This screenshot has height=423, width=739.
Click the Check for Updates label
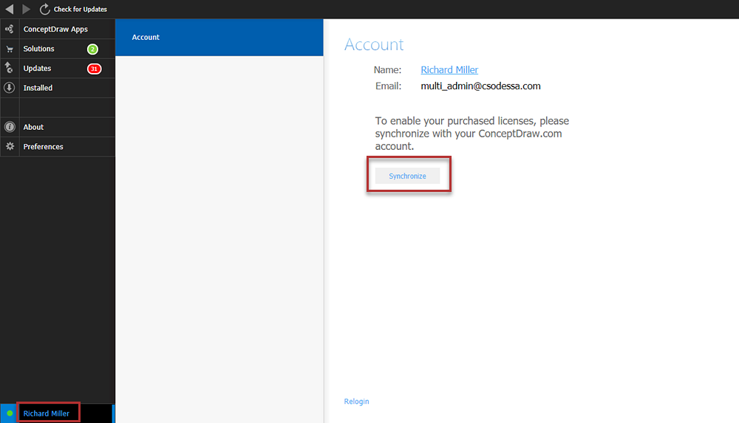point(80,10)
